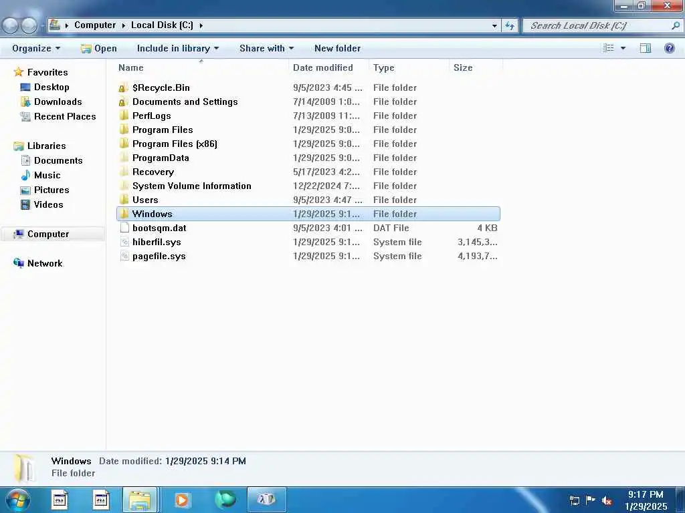Select the ProgramData folder name

point(161,158)
